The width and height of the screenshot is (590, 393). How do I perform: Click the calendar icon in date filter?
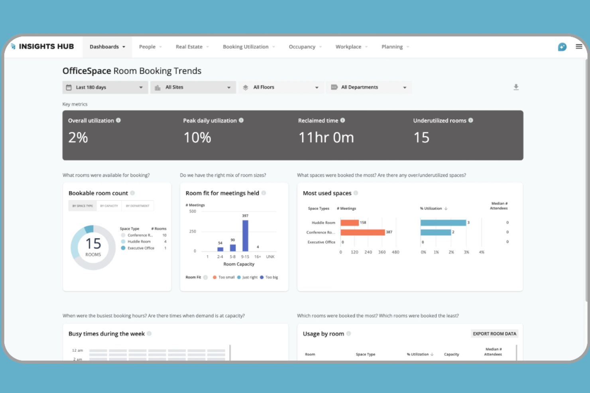click(69, 87)
